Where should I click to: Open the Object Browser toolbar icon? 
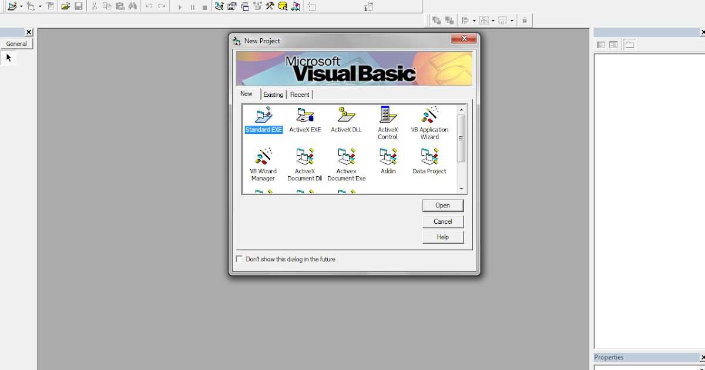(257, 6)
